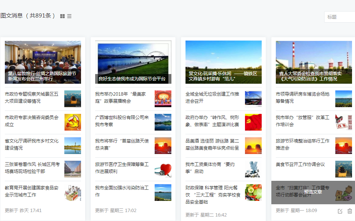Screen dimensions: 355x221
Task: Click the vegetables thumbnail for 财政保障 article
Action: 253,192
